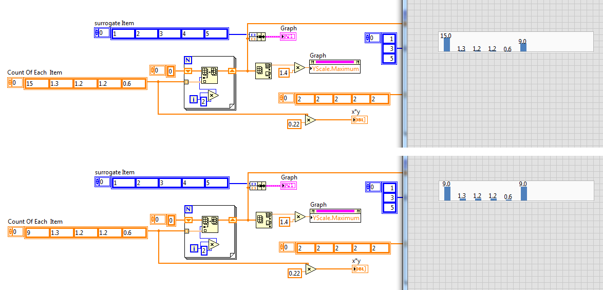The height and width of the screenshot is (290, 603).
Task: Click element 5 of blue array constant, lower diagram
Action: [x=389, y=208]
